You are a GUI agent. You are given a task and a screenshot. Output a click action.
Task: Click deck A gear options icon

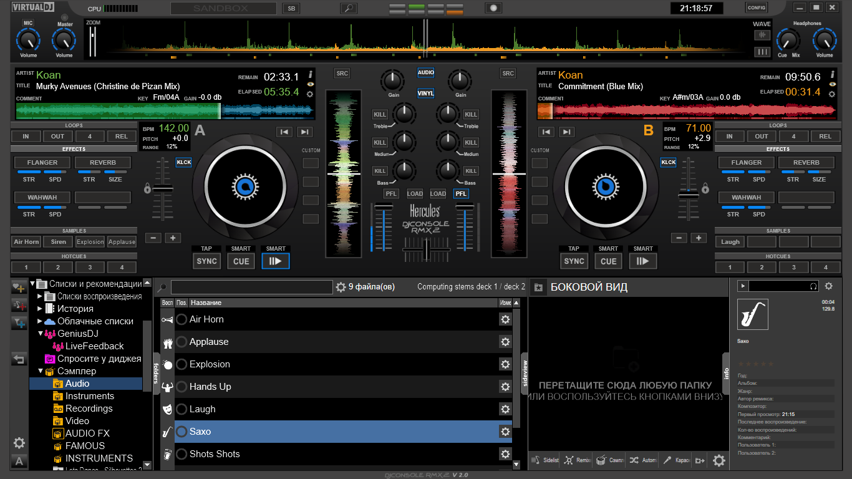coord(310,94)
